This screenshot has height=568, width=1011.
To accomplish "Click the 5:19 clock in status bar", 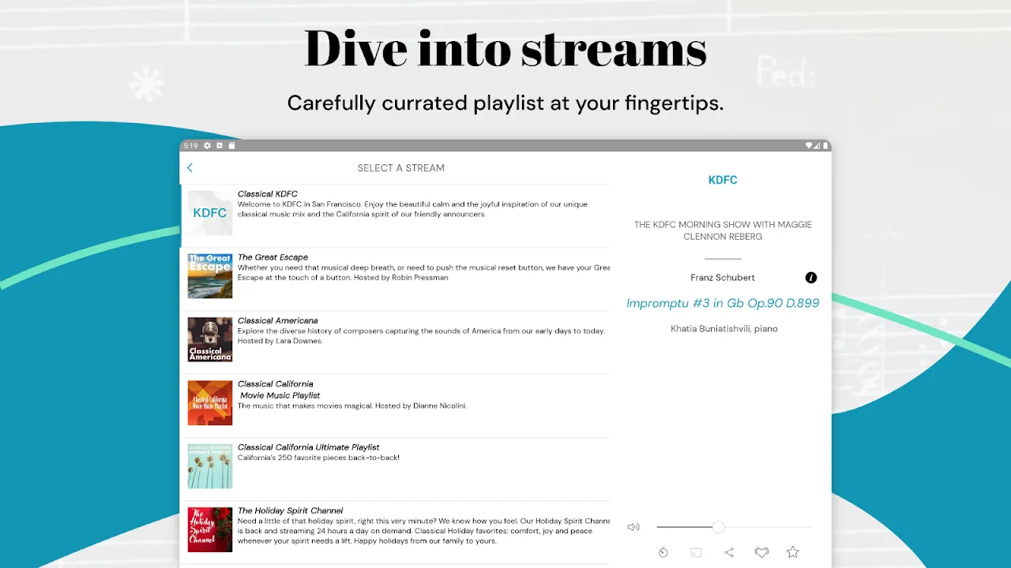I will [190, 146].
